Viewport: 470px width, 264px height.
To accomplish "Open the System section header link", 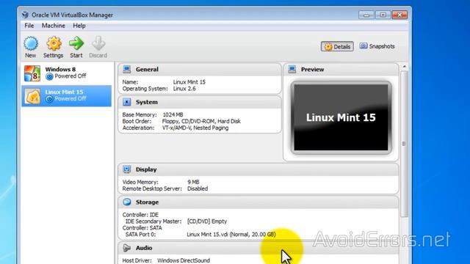I will tap(147, 102).
